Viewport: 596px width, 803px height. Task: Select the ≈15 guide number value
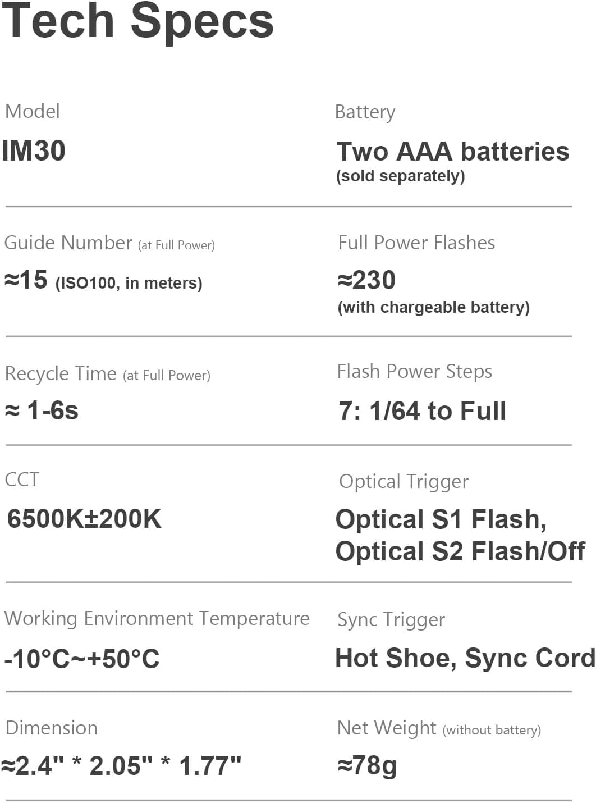click(x=26, y=280)
